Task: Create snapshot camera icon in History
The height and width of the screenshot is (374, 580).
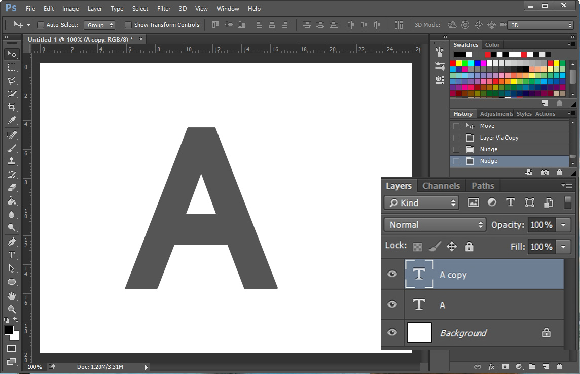Action: [545, 173]
